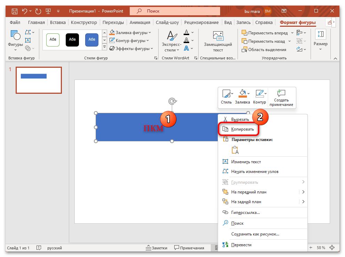345x257 pixels.
Task: Open the Размер dropdown
Action: point(321,40)
